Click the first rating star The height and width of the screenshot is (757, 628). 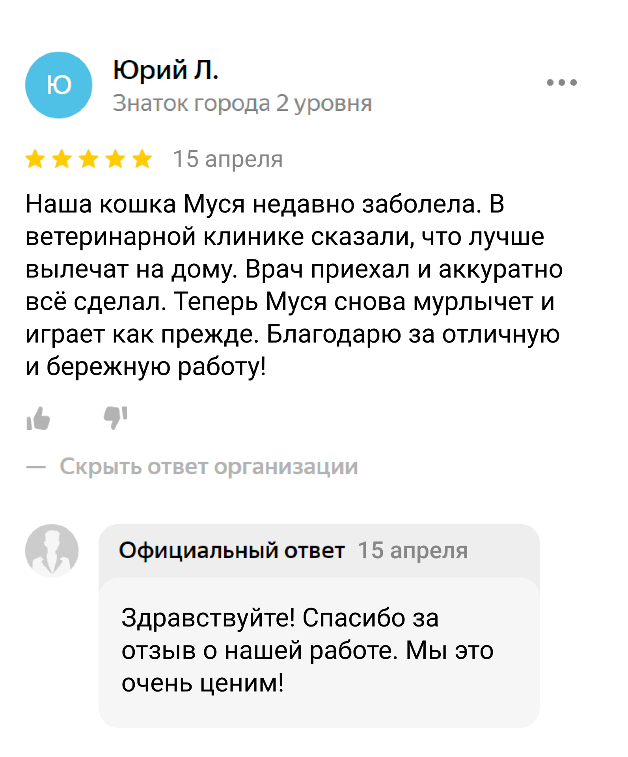tap(35, 159)
